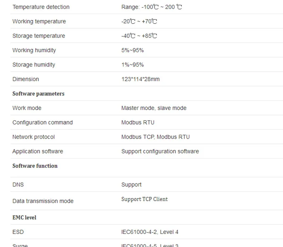
Task: Select 'Master mode, slave mode' text
Action: pos(154,108)
